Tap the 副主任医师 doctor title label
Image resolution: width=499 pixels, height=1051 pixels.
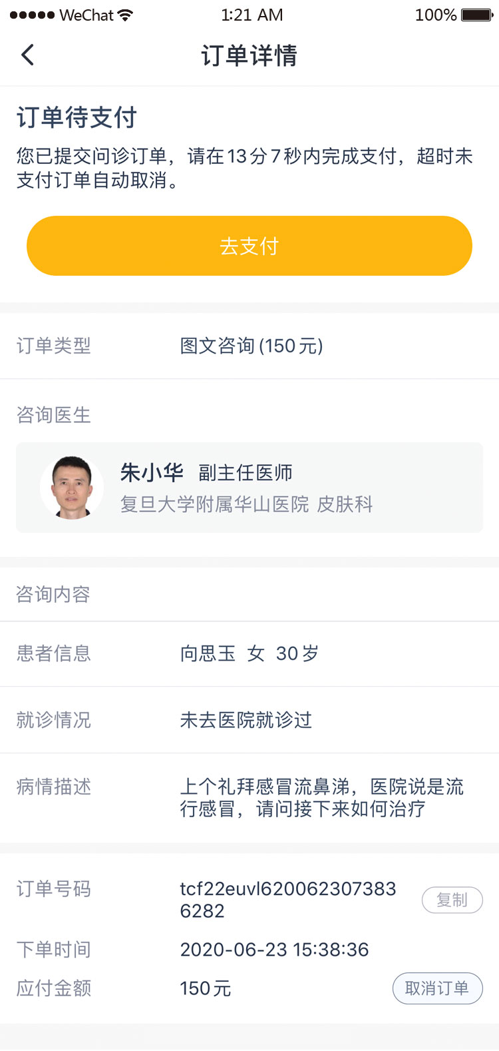tap(246, 473)
